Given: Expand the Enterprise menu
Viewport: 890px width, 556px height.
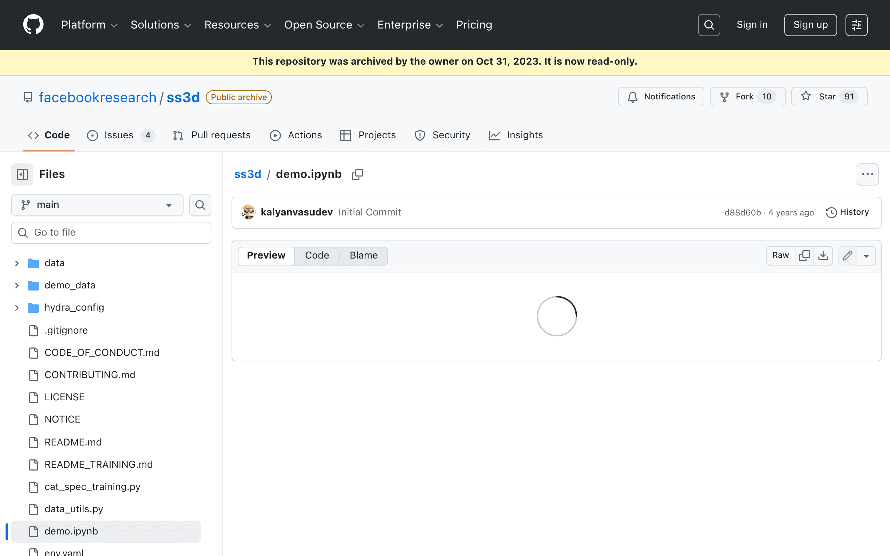Looking at the screenshot, I should pos(410,25).
